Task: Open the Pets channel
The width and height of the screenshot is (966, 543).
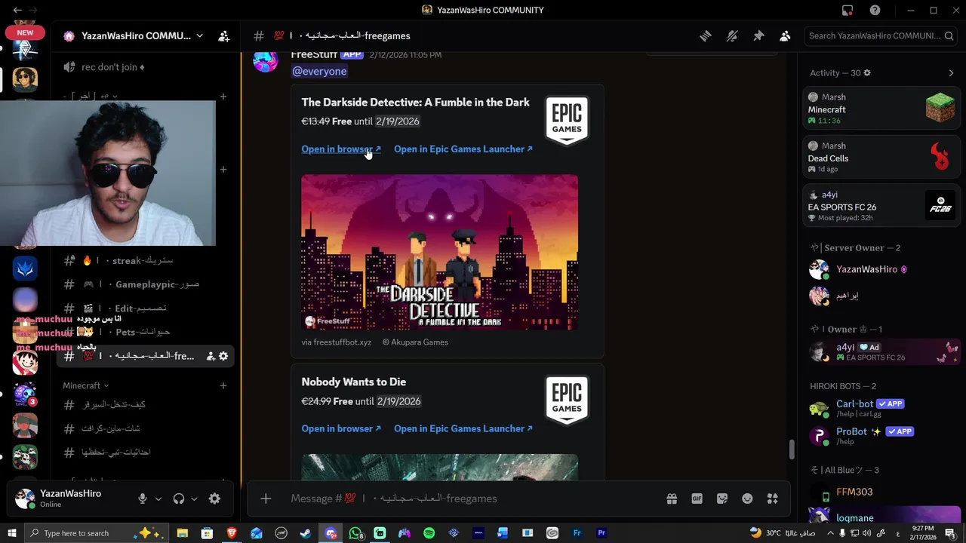Action: pyautogui.click(x=145, y=332)
